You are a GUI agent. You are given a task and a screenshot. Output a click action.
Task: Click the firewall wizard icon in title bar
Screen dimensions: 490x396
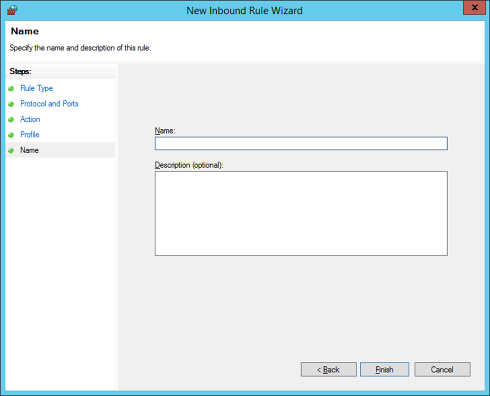(x=12, y=9)
